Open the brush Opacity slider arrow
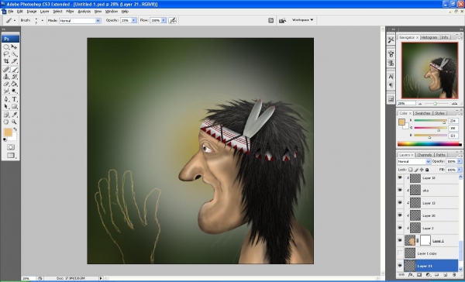The width and height of the screenshot is (465, 282). (x=134, y=20)
